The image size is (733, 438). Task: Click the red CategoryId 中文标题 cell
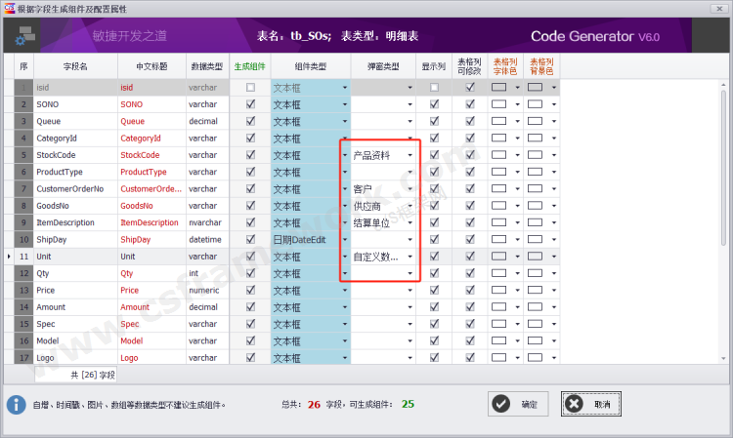(x=151, y=139)
